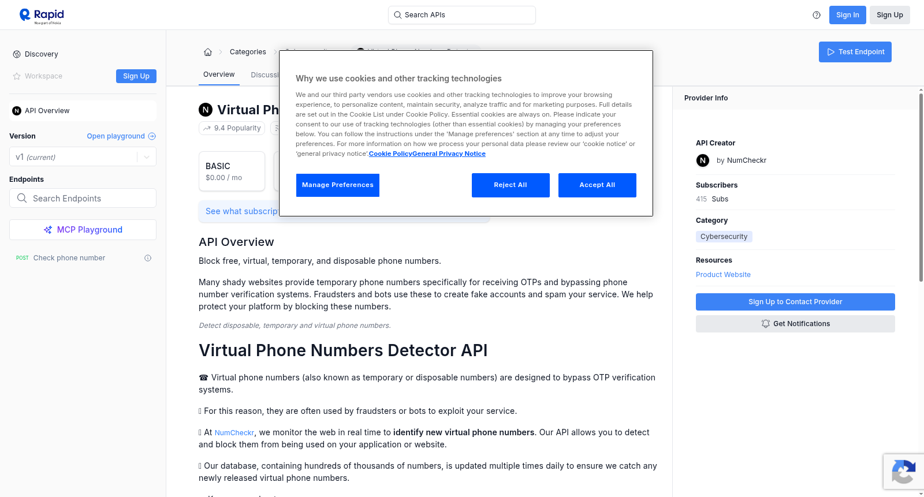
Task: Click the 415 Subs subscriber count
Action: click(712, 199)
